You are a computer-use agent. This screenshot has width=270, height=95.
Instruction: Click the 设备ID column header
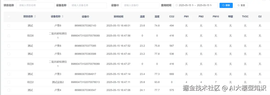(85, 17)
